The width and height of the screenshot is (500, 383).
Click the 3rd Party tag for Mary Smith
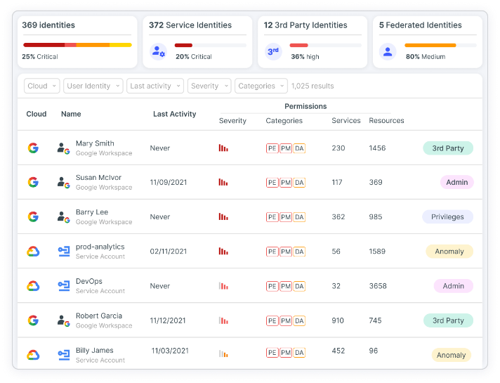447,148
